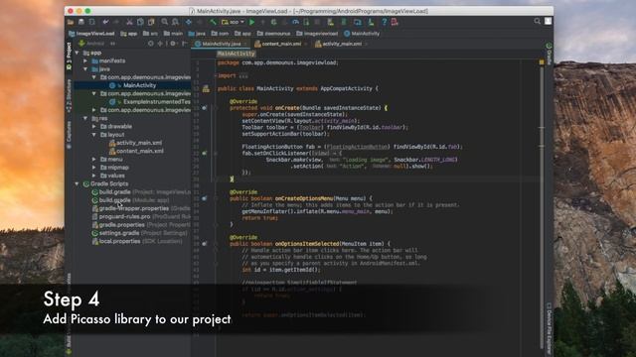Click the yellow inspection indicator above scrollbar

[x=542, y=62]
